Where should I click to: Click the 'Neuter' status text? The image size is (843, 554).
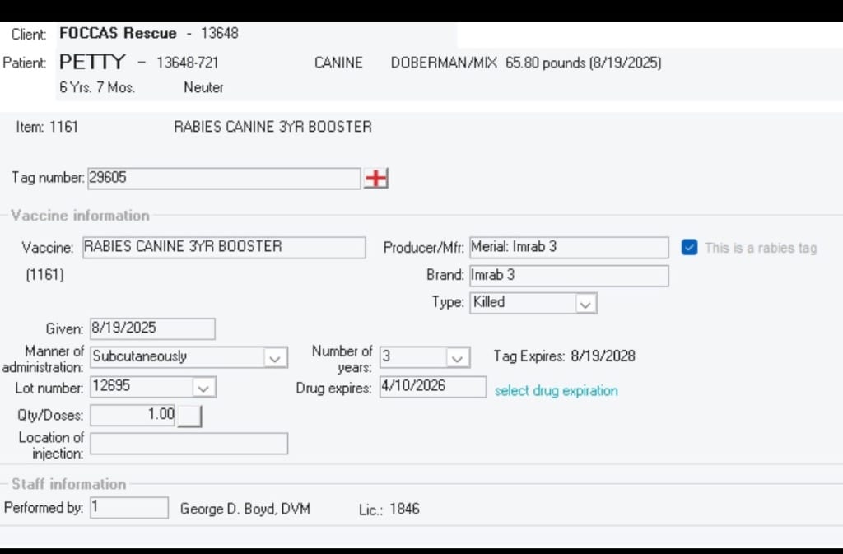click(204, 87)
